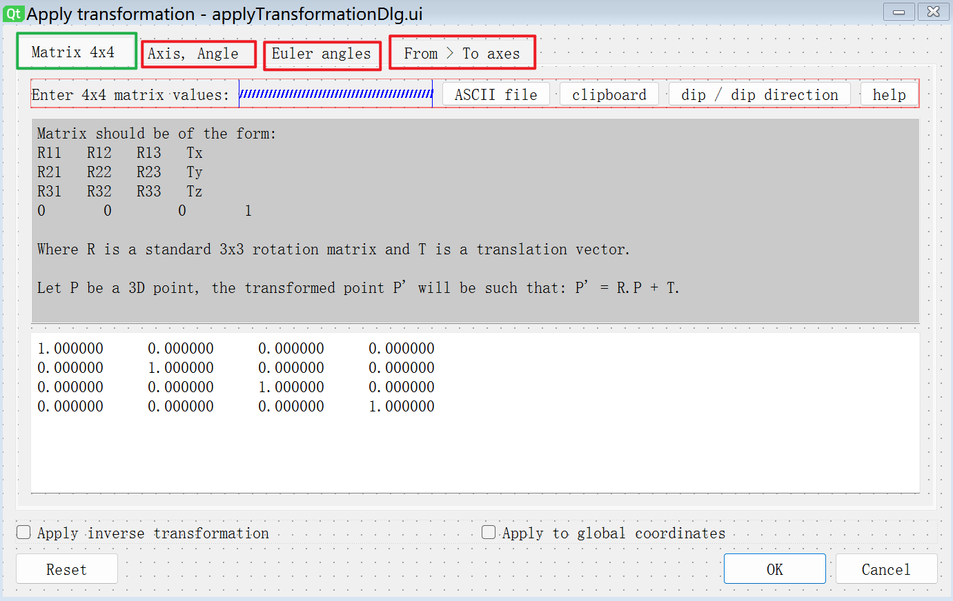Click the line starting 'Where R is a standard'

click(x=333, y=249)
